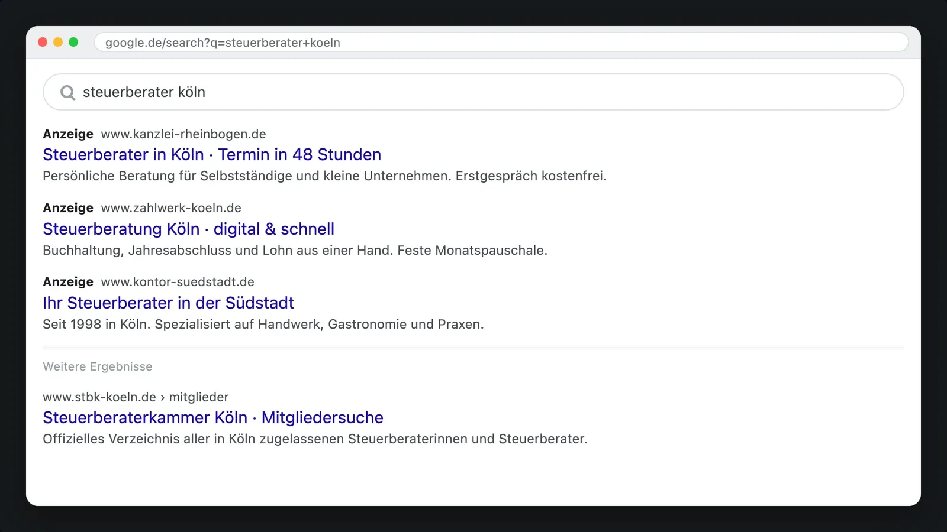Open 'Ihr Steuerberater in der Südstadt' link

[x=168, y=303]
